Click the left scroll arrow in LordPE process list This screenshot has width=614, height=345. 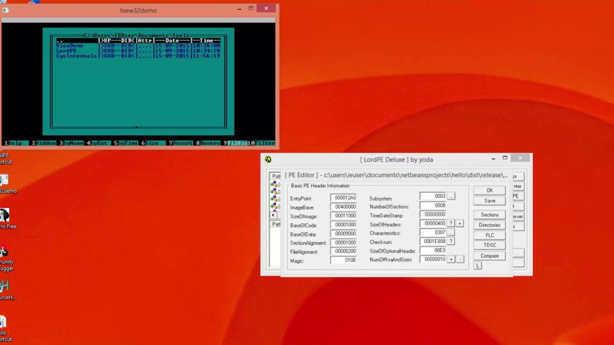pyautogui.click(x=273, y=215)
